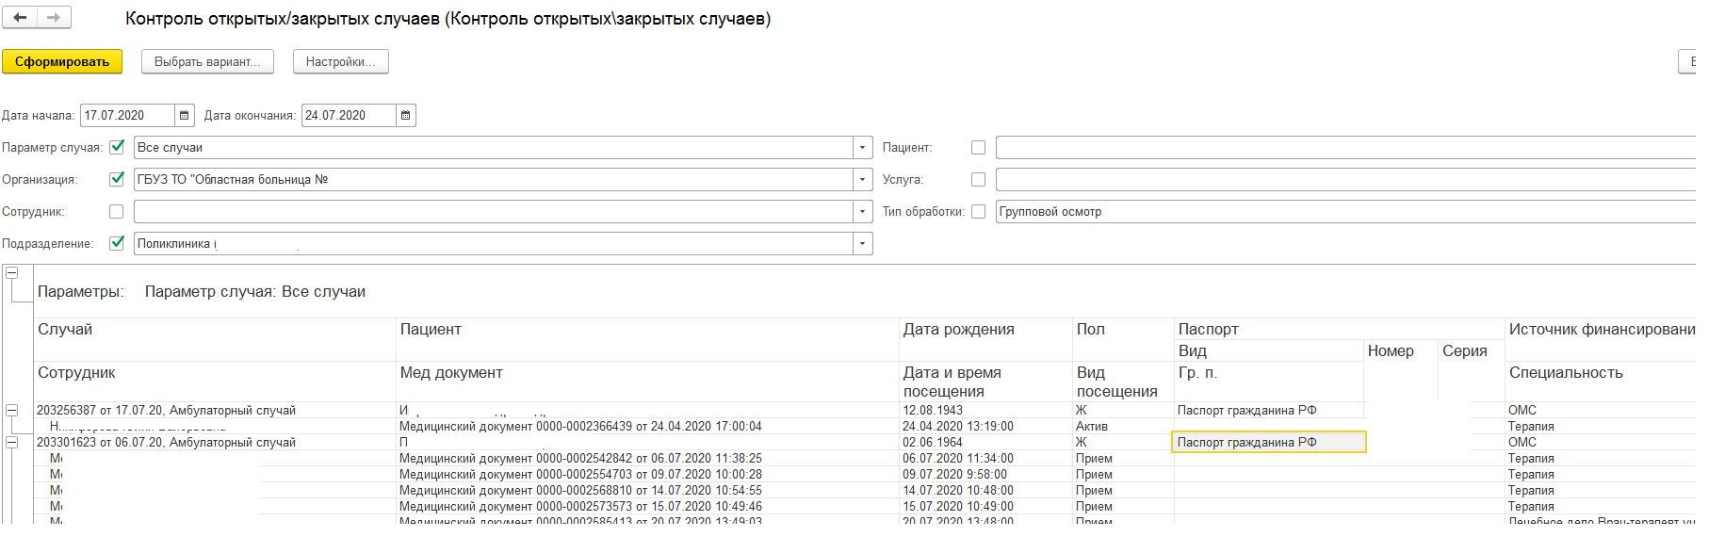Open the Настройки dialog
1725x537 pixels.
pos(340,62)
